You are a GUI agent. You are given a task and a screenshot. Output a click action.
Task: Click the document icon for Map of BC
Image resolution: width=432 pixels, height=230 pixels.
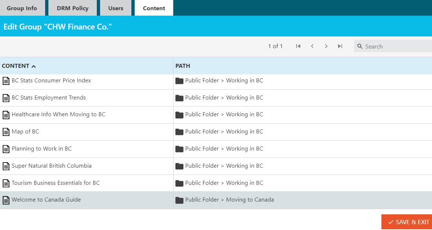[6, 132]
